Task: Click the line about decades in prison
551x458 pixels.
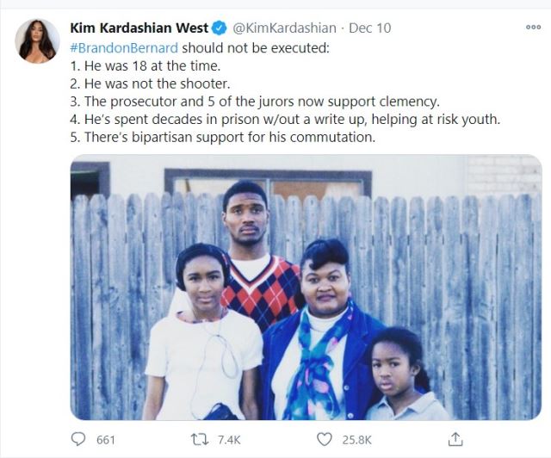Action: point(285,120)
